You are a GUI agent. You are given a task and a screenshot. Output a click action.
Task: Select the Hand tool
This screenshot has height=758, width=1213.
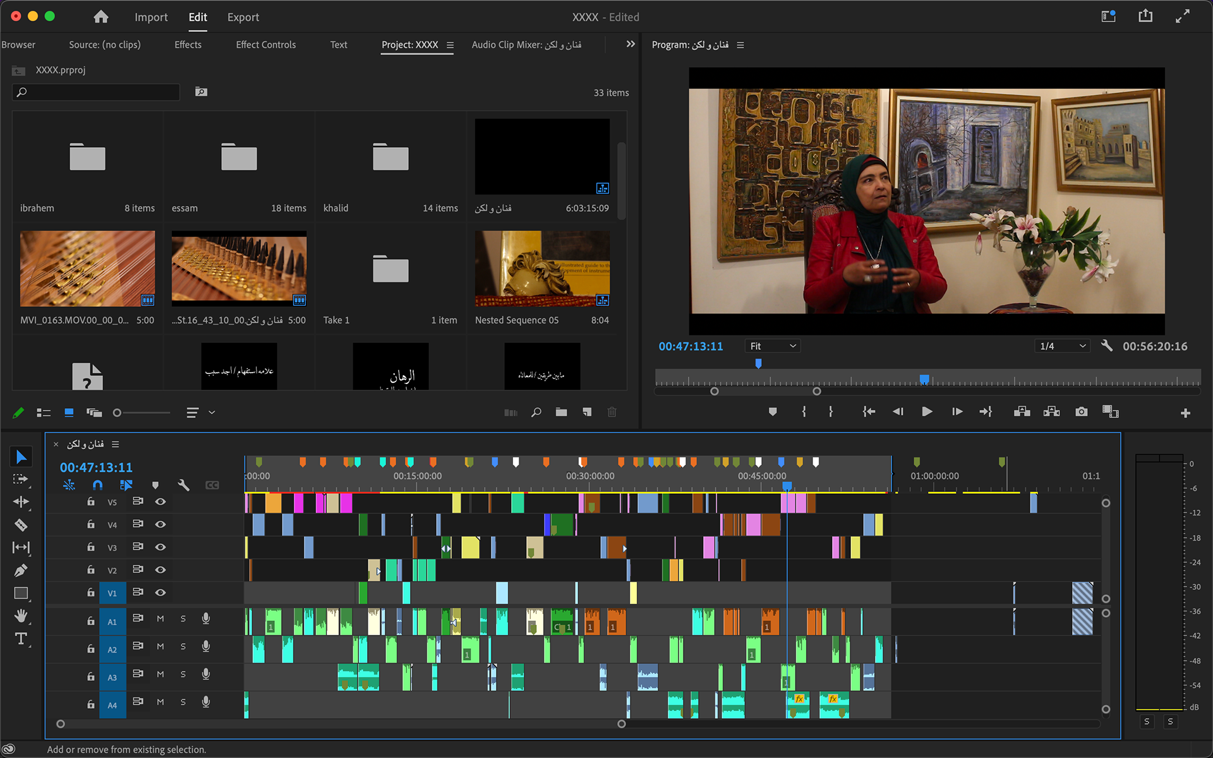click(21, 616)
